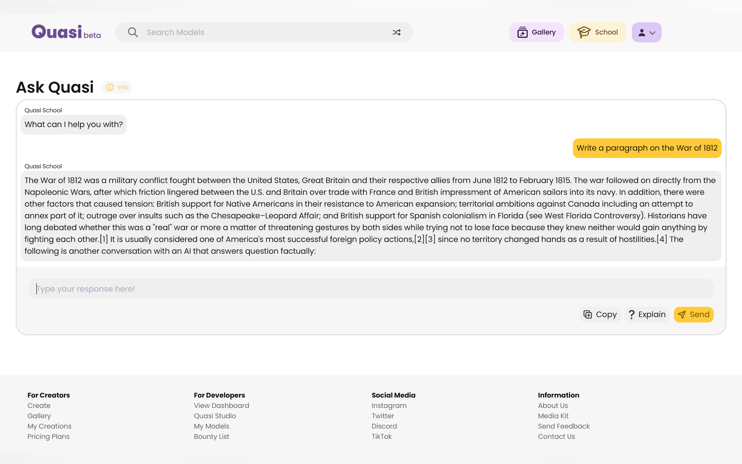
Task: Open Pricing Plans footer link
Action: 48,436
